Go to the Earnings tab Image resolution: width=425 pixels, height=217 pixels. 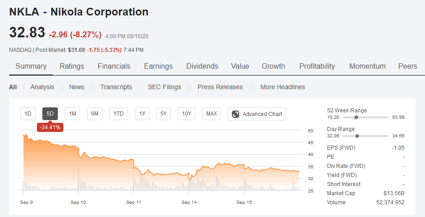[158, 66]
